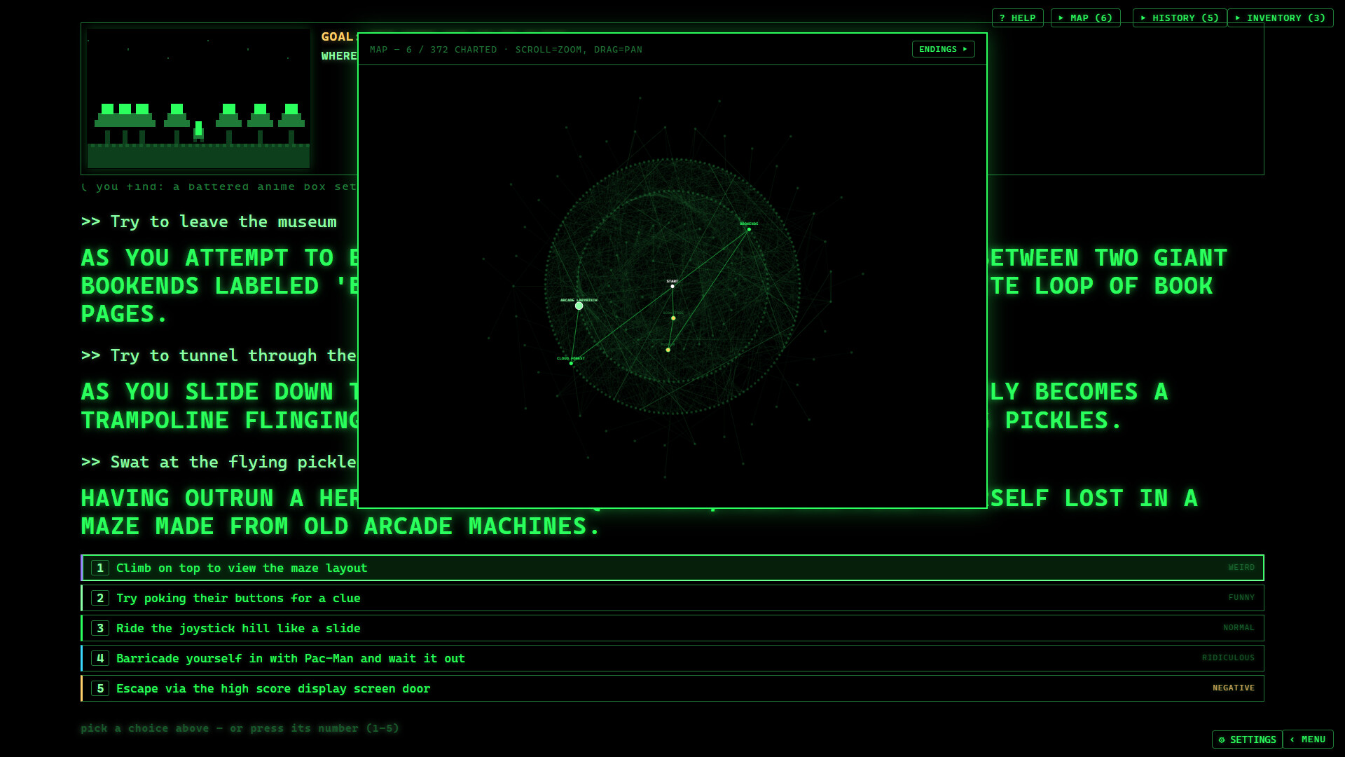Click the NORMAL tag on choice 3
The width and height of the screenshot is (1345, 757).
1239,628
